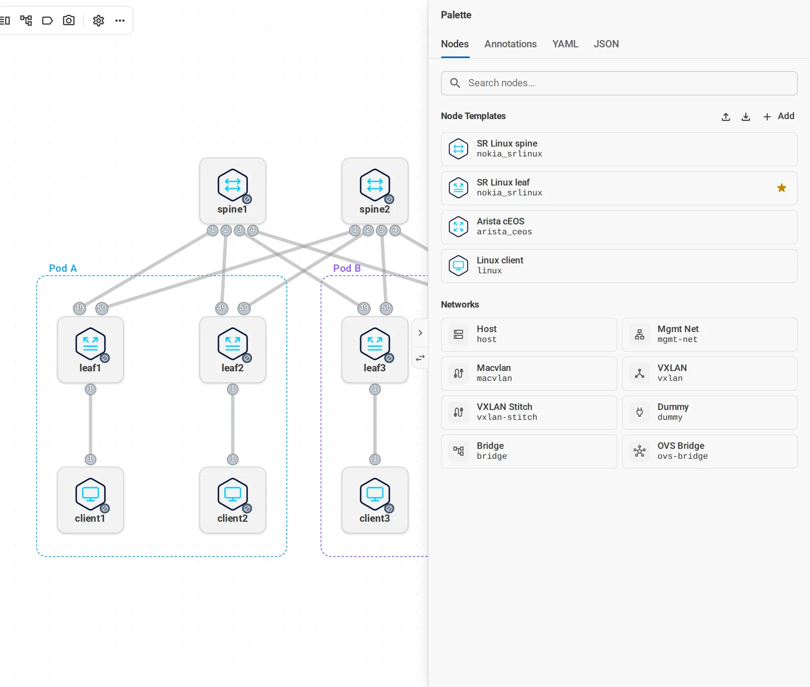Choose the VXLAN network
The height and width of the screenshot is (687, 810).
pos(710,373)
